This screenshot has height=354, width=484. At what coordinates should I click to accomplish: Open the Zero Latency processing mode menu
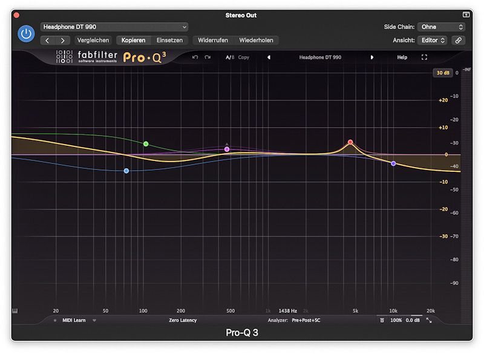(183, 320)
